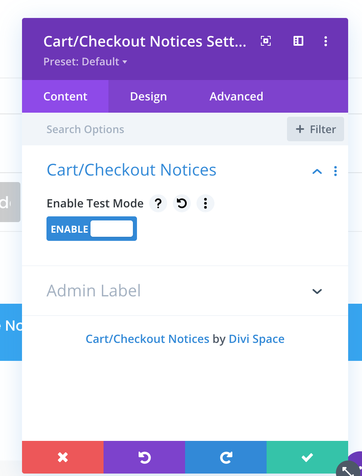Open the three-dot menu in purple header
Screen dimensions: 362x476
tap(326, 41)
